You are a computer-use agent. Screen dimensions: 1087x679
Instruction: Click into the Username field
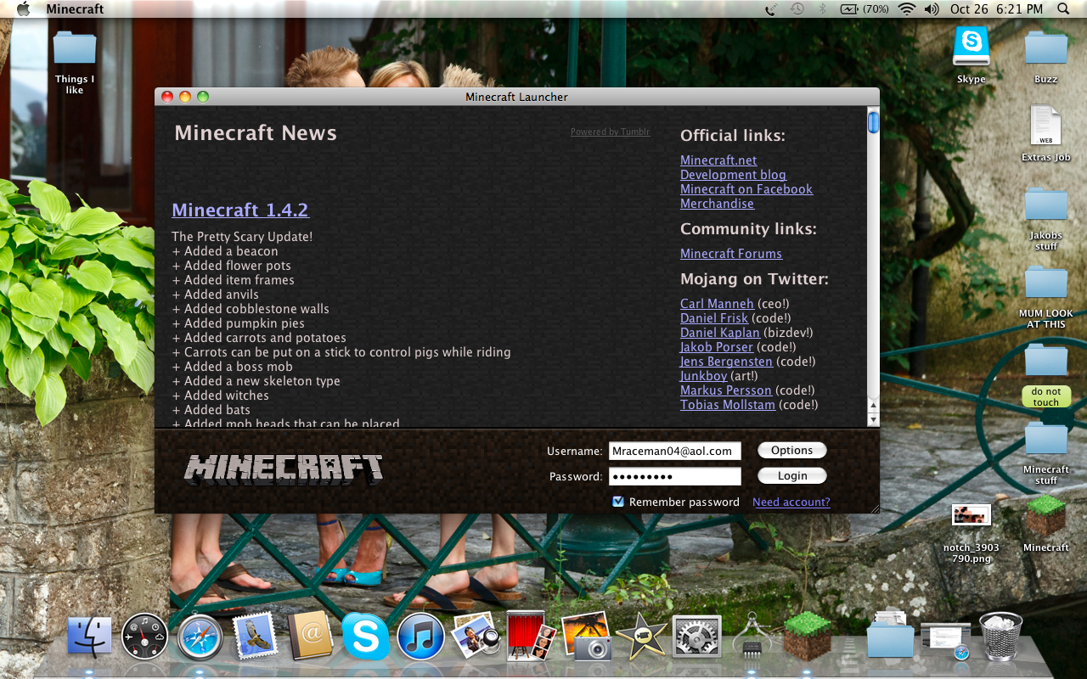click(x=675, y=451)
